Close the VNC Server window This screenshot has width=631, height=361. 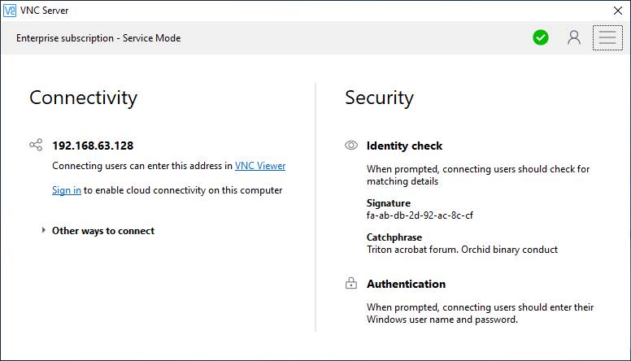point(618,11)
